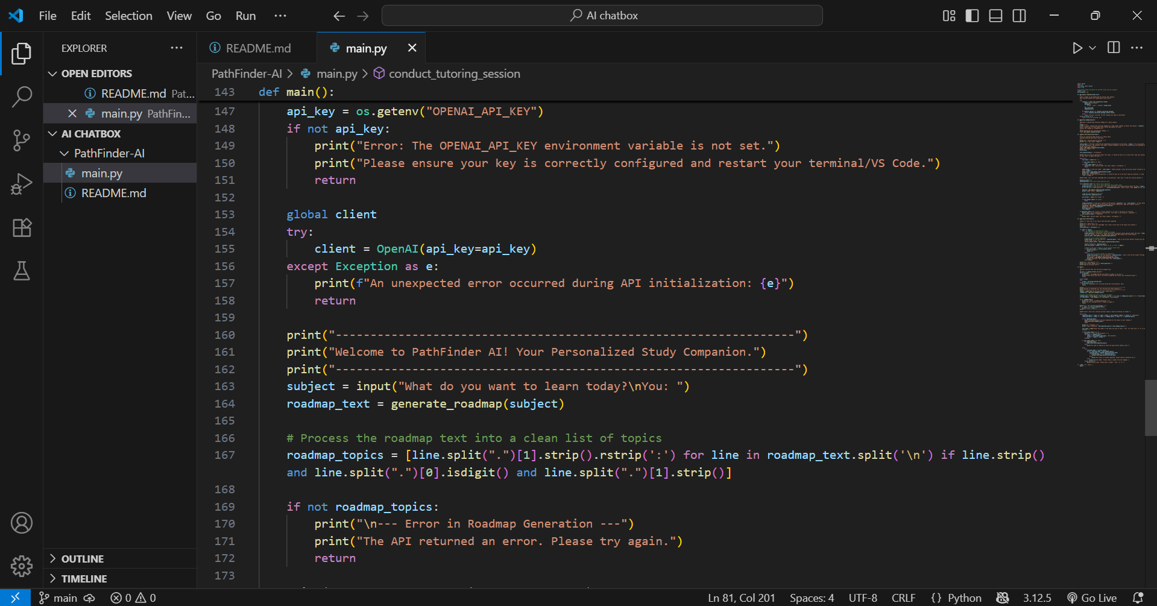Image resolution: width=1157 pixels, height=606 pixels.
Task: Switch to the README.md tab
Action: click(x=257, y=48)
